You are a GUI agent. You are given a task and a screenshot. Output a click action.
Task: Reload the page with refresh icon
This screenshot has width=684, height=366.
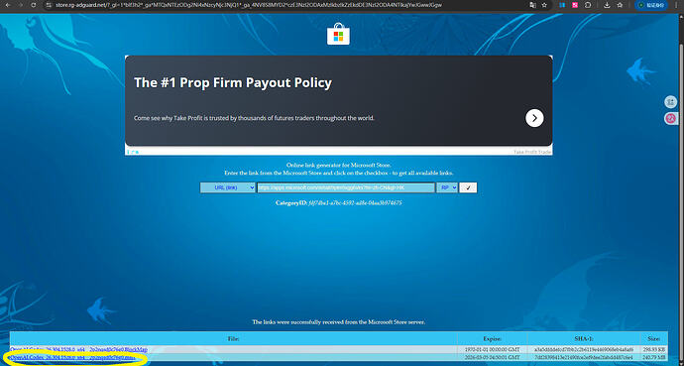(34, 5)
